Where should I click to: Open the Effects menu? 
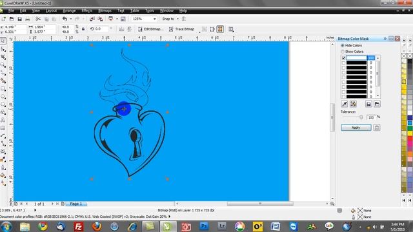click(x=87, y=11)
